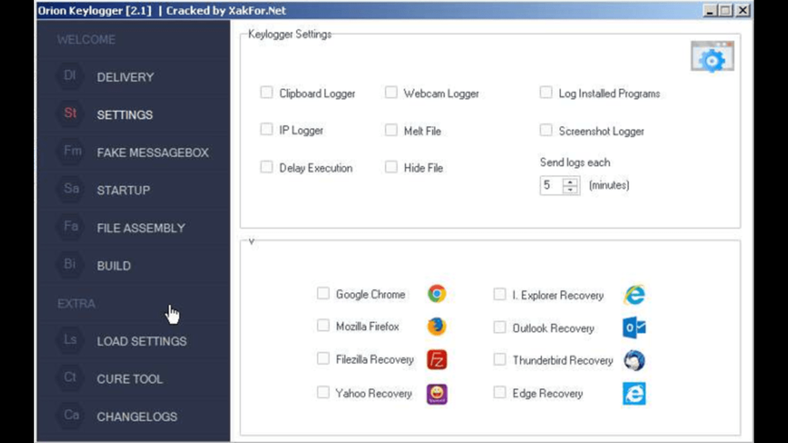Tick the Outlook Recovery checkbox
Screen dimensions: 788x443
click(499, 328)
